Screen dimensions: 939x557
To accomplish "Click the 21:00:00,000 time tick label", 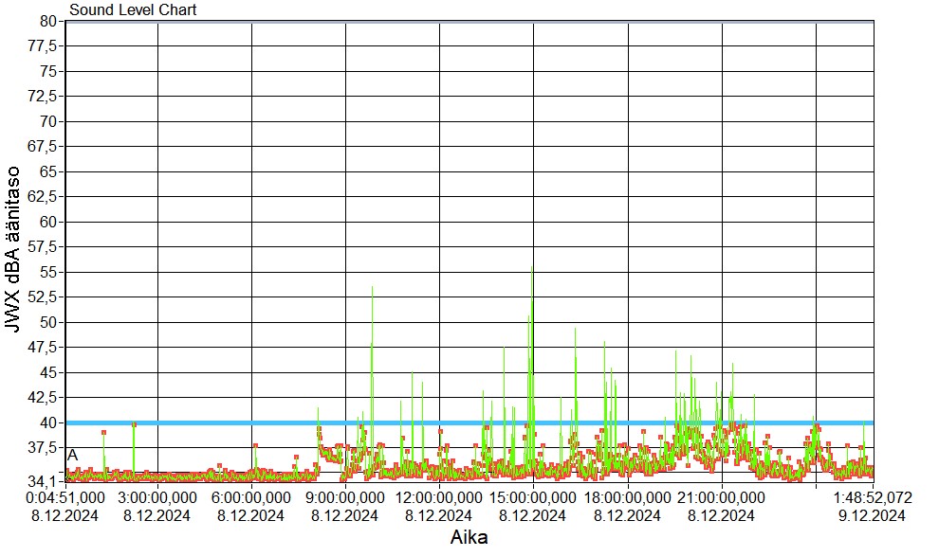I will (722, 496).
